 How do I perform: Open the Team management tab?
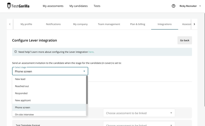(x=109, y=24)
